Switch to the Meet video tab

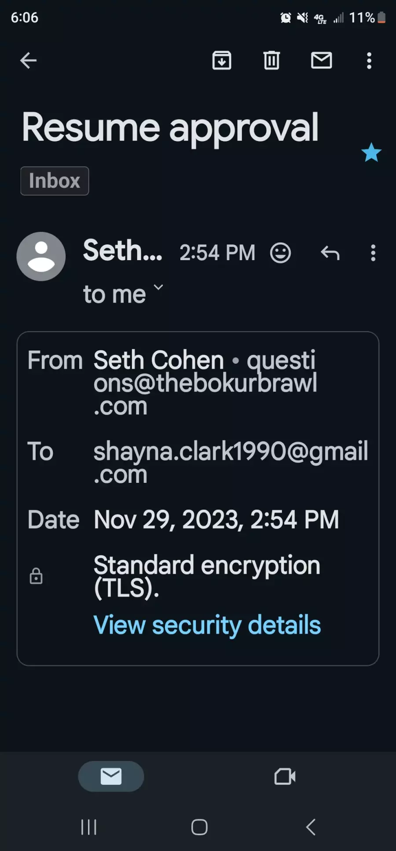285,776
